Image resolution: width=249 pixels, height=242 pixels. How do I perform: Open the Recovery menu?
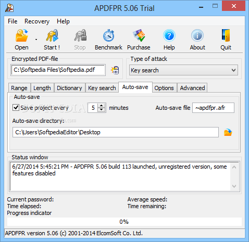pyautogui.click(x=37, y=21)
